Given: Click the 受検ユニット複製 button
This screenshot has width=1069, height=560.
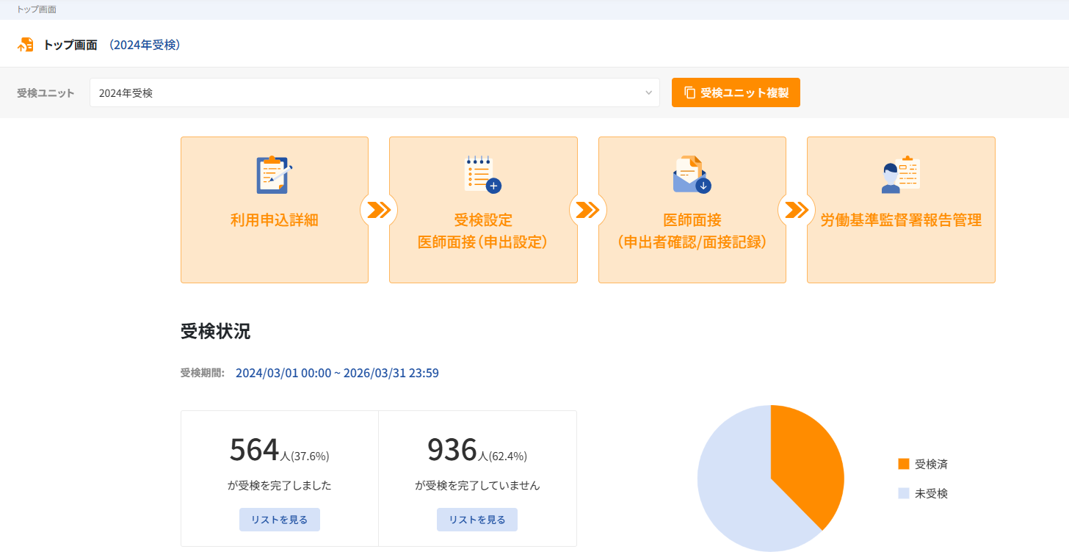Looking at the screenshot, I should click(736, 92).
